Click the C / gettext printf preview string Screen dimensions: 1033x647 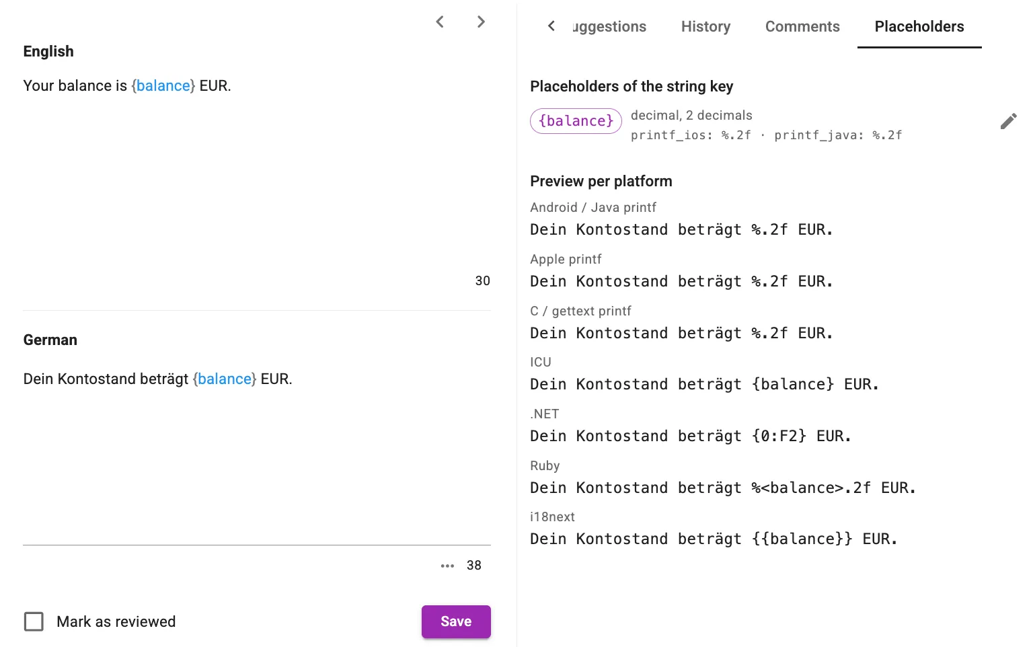681,334
